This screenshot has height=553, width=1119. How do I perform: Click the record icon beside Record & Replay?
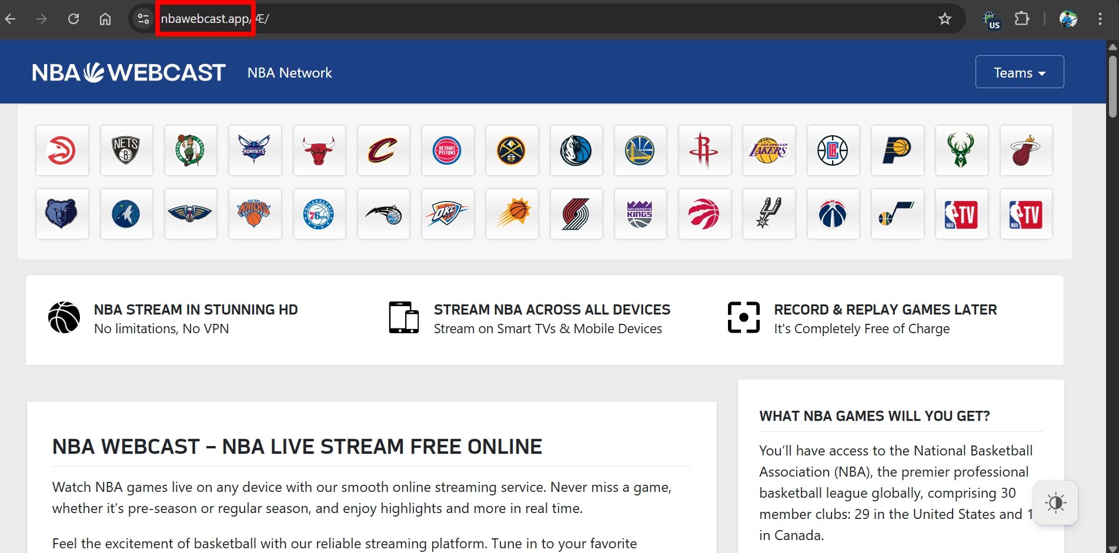pos(744,317)
